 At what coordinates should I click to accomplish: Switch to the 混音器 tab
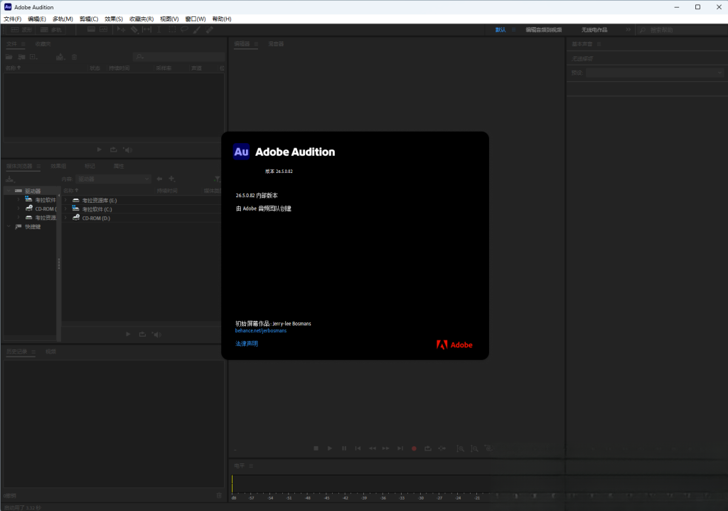point(276,43)
